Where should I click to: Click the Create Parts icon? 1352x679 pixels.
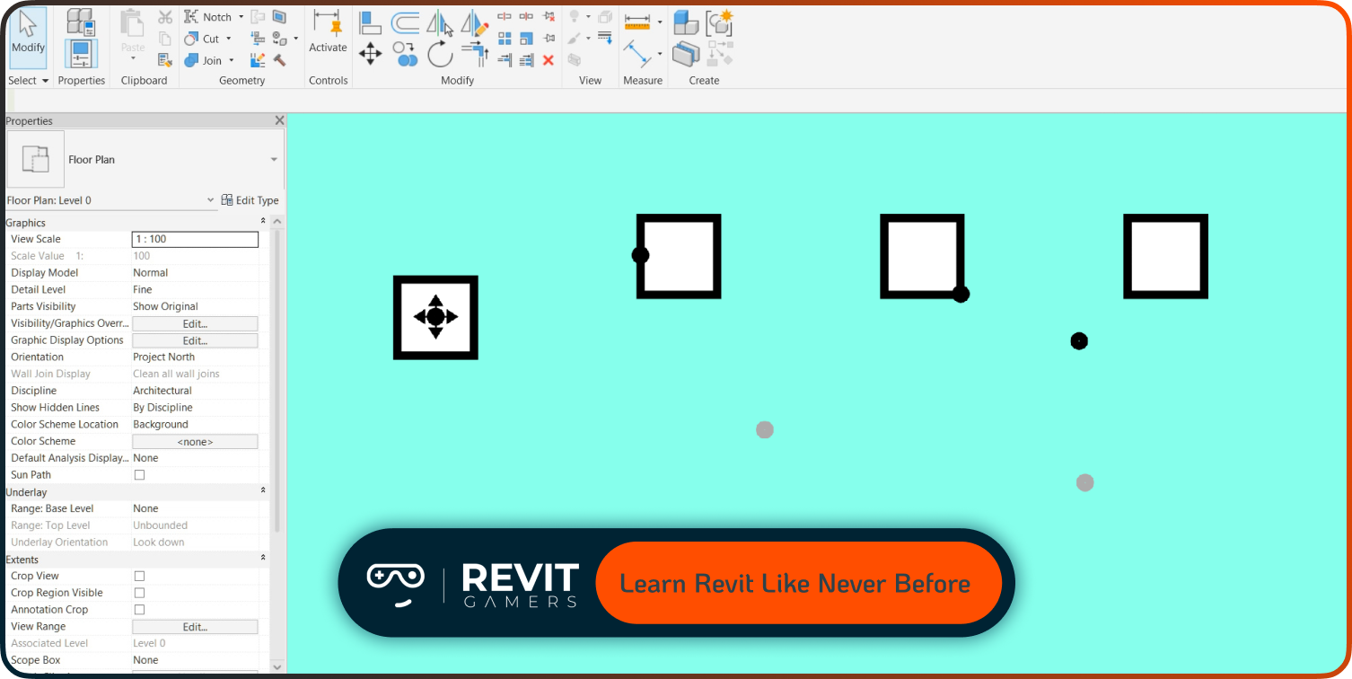pyautogui.click(x=686, y=55)
